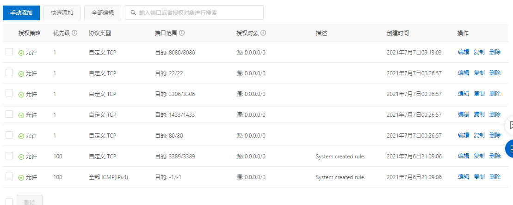Delete the 3306/3306 rule
The image size is (513, 205).
click(x=495, y=94)
